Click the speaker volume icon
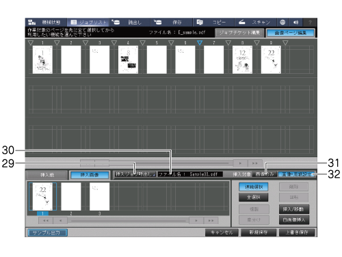This screenshot has width=342, height=257. tap(296, 23)
